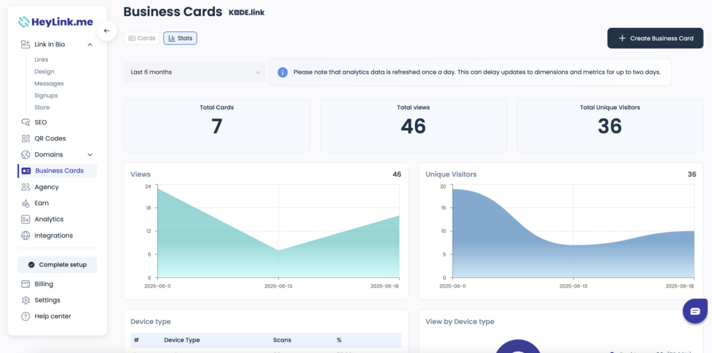This screenshot has width=712, height=353.
Task: Click the Earn money icon
Action: (26, 204)
